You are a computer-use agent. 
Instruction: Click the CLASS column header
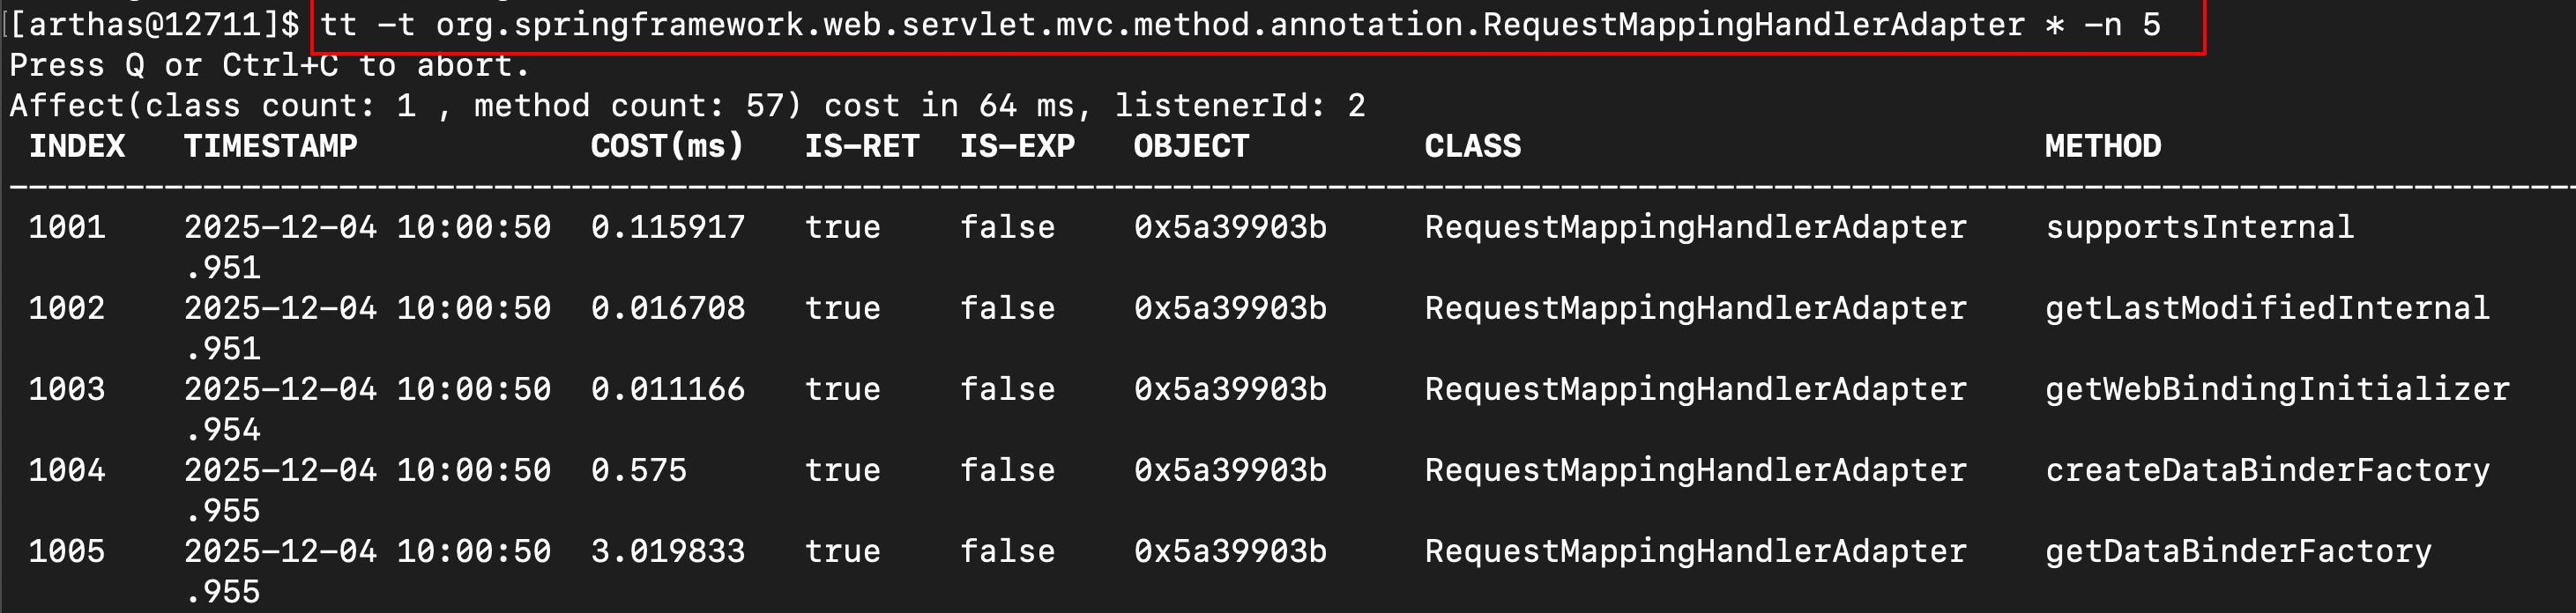1472,147
